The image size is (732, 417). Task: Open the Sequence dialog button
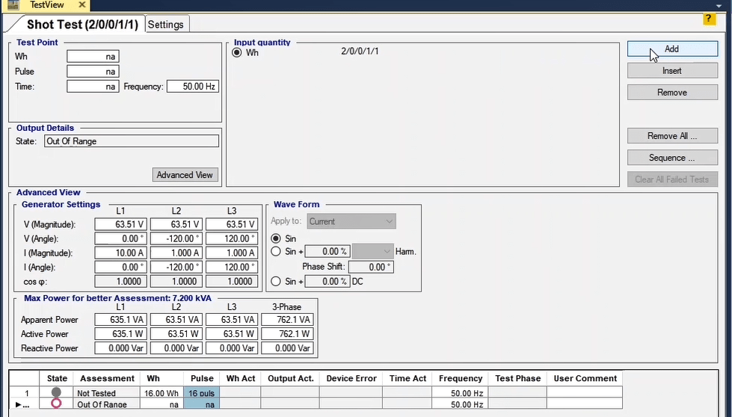click(x=671, y=158)
